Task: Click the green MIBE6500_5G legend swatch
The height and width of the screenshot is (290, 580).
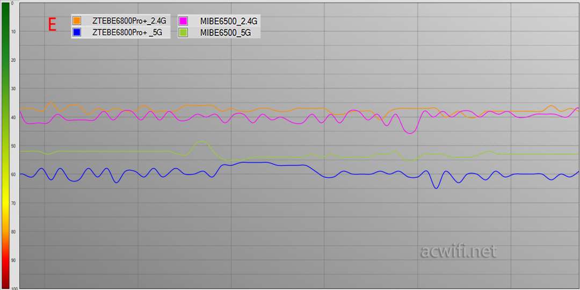Action: (x=183, y=33)
